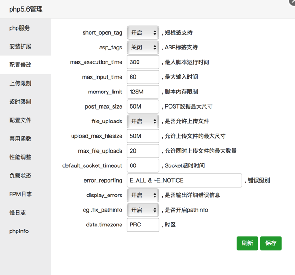View the FPM日志 tab
Screen dimensions: 295x275
(x=20, y=195)
